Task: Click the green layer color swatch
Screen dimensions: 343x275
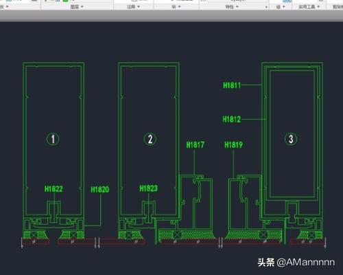Action: point(65,1)
